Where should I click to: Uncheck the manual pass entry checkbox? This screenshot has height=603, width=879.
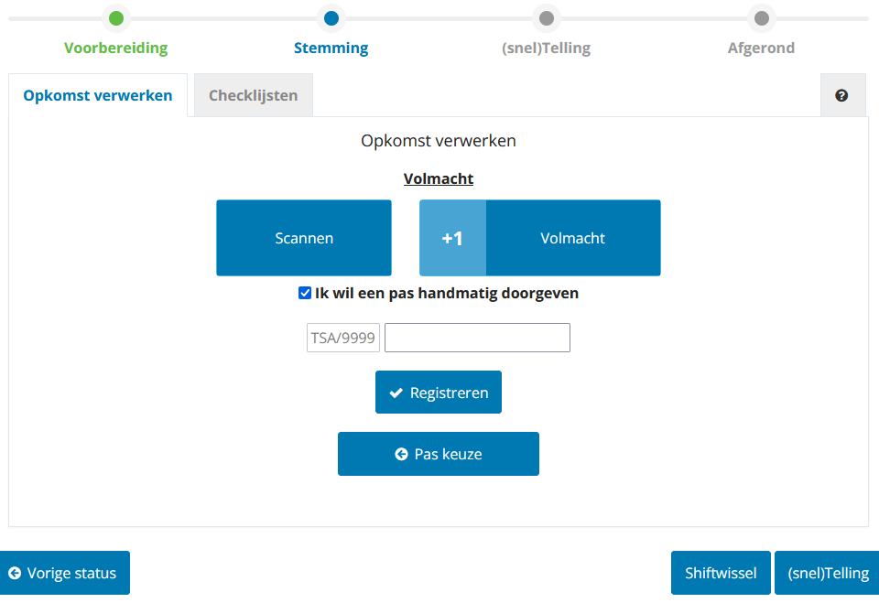tap(305, 294)
